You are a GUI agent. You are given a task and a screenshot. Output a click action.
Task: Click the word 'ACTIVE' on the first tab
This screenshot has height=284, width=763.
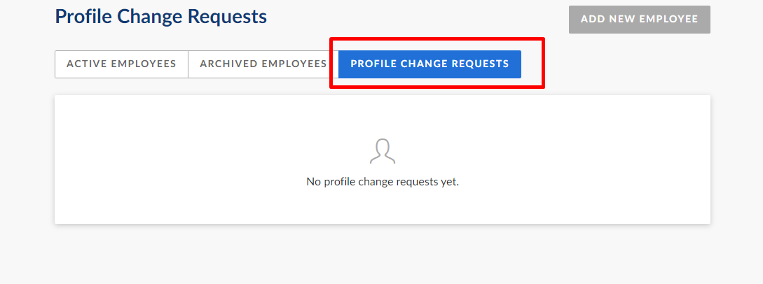click(x=87, y=64)
